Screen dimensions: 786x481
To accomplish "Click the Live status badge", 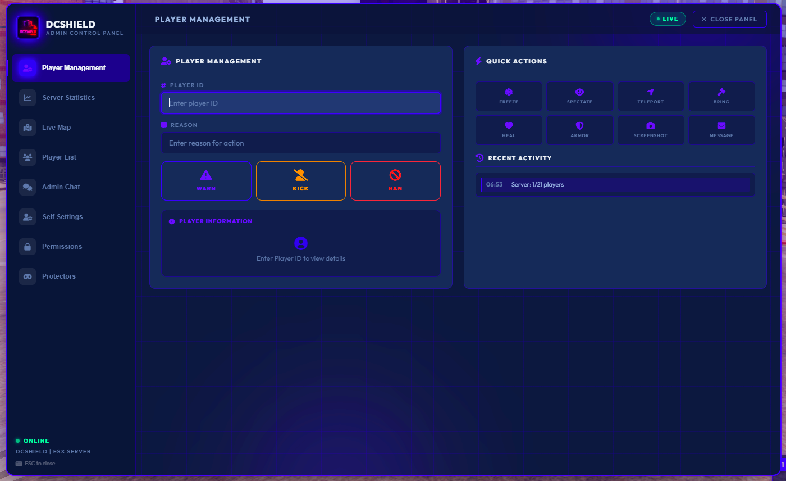I will pyautogui.click(x=668, y=19).
